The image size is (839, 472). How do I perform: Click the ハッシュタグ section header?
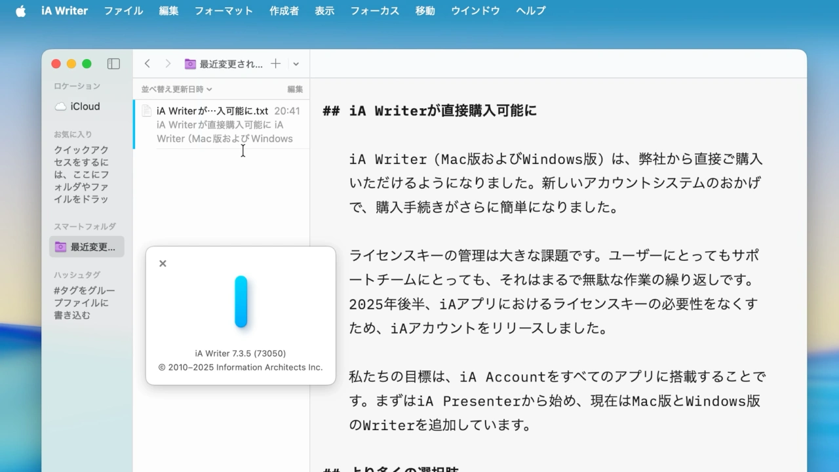[x=77, y=275]
